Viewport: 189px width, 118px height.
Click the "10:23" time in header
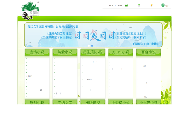coord(120,6)
